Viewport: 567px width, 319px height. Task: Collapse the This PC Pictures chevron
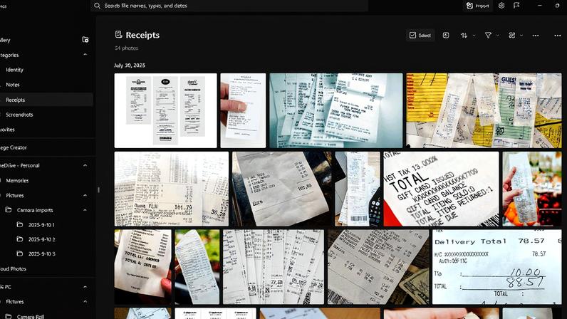(85, 302)
